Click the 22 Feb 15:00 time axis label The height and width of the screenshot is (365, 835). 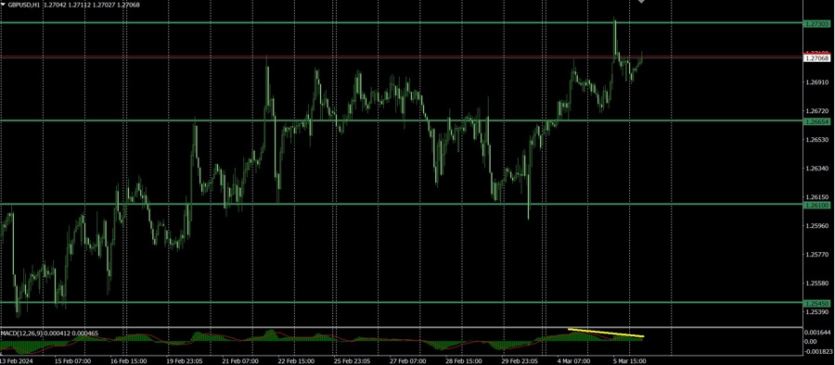click(295, 360)
